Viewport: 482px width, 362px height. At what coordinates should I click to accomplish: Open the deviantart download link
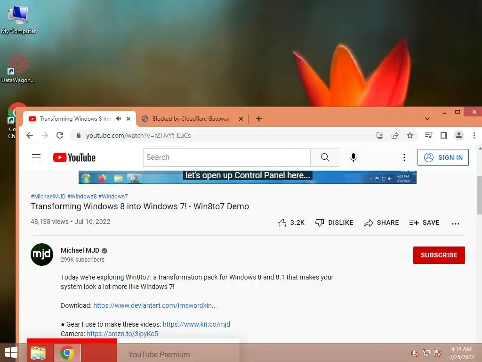155,305
